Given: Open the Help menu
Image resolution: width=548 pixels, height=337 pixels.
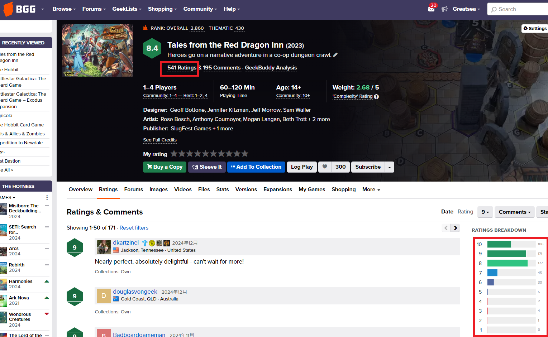Looking at the screenshot, I should [x=232, y=9].
